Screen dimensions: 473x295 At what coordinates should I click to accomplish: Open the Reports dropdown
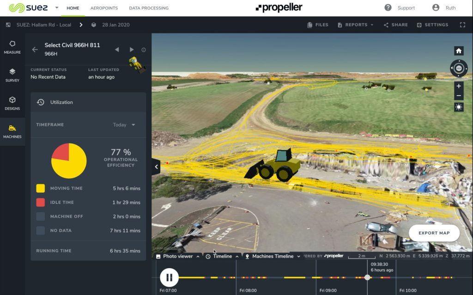point(356,25)
